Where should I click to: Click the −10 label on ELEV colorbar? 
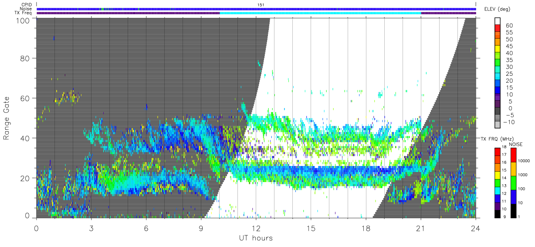pyautogui.click(x=509, y=122)
